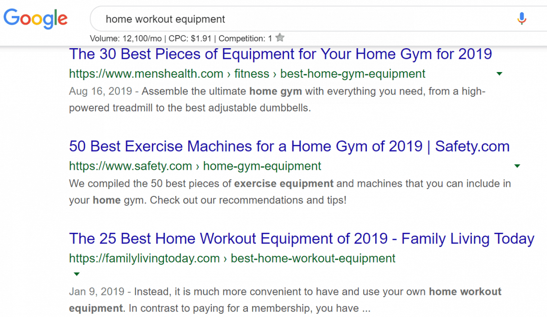Click the Google logo
The width and height of the screenshot is (547, 317).
click(x=36, y=18)
